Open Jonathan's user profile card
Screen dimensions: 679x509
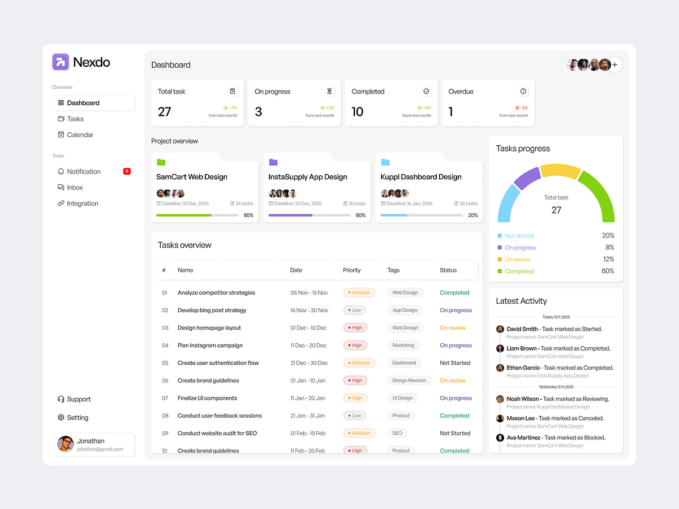pyautogui.click(x=94, y=444)
